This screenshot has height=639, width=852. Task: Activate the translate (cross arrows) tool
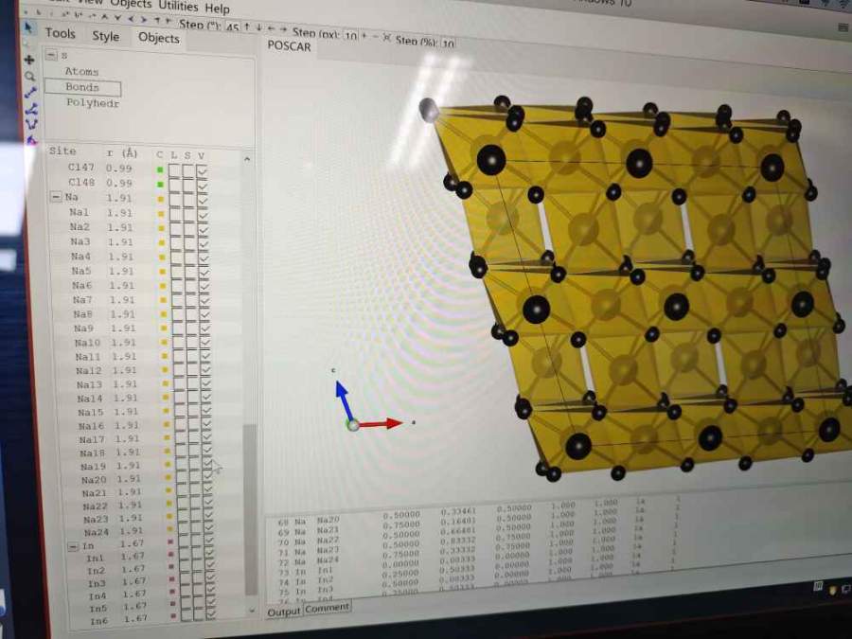(x=29, y=60)
